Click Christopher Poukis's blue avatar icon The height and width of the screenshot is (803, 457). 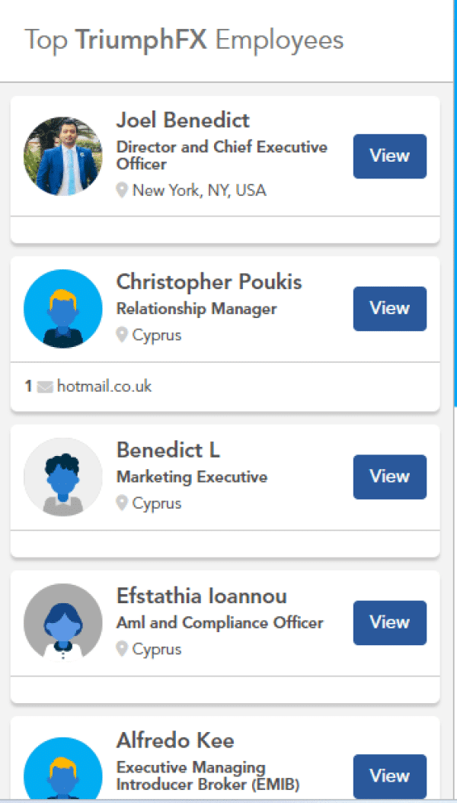click(62, 309)
